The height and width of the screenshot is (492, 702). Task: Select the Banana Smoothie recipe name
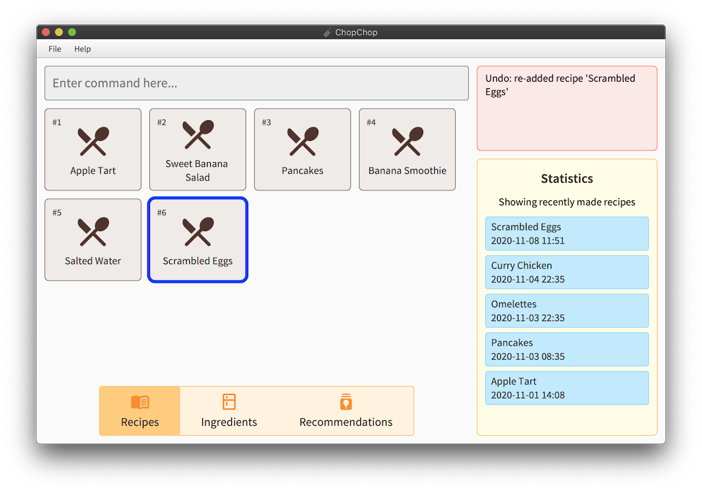pyautogui.click(x=407, y=170)
